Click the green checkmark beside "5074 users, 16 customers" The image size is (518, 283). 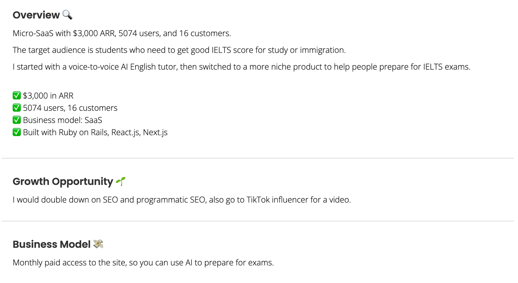coord(17,108)
